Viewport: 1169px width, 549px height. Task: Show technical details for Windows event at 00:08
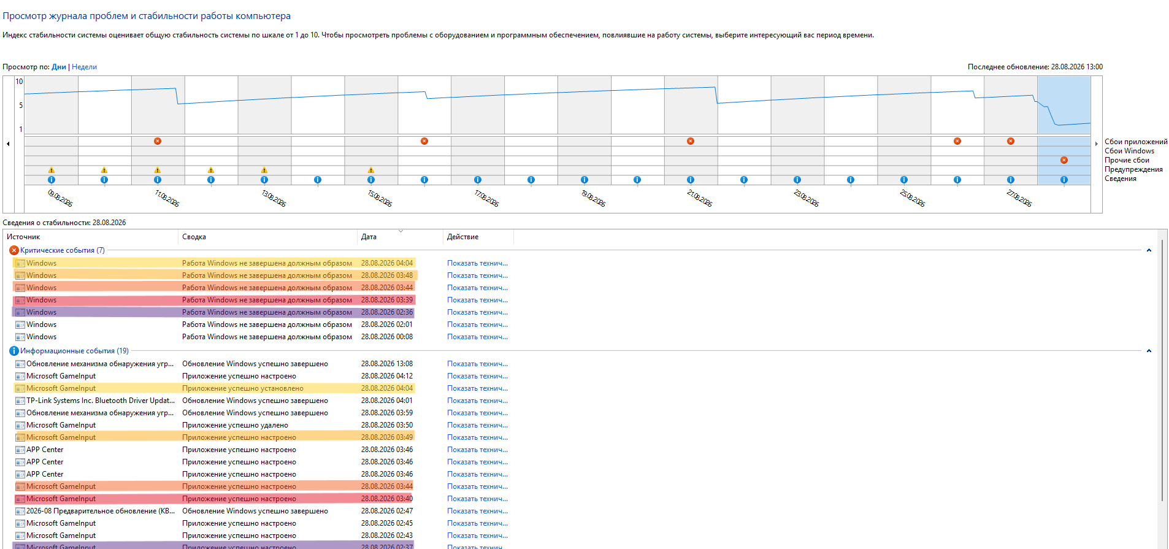click(477, 337)
